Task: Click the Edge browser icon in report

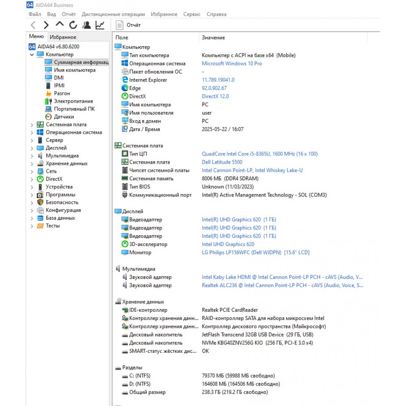Action: point(125,88)
